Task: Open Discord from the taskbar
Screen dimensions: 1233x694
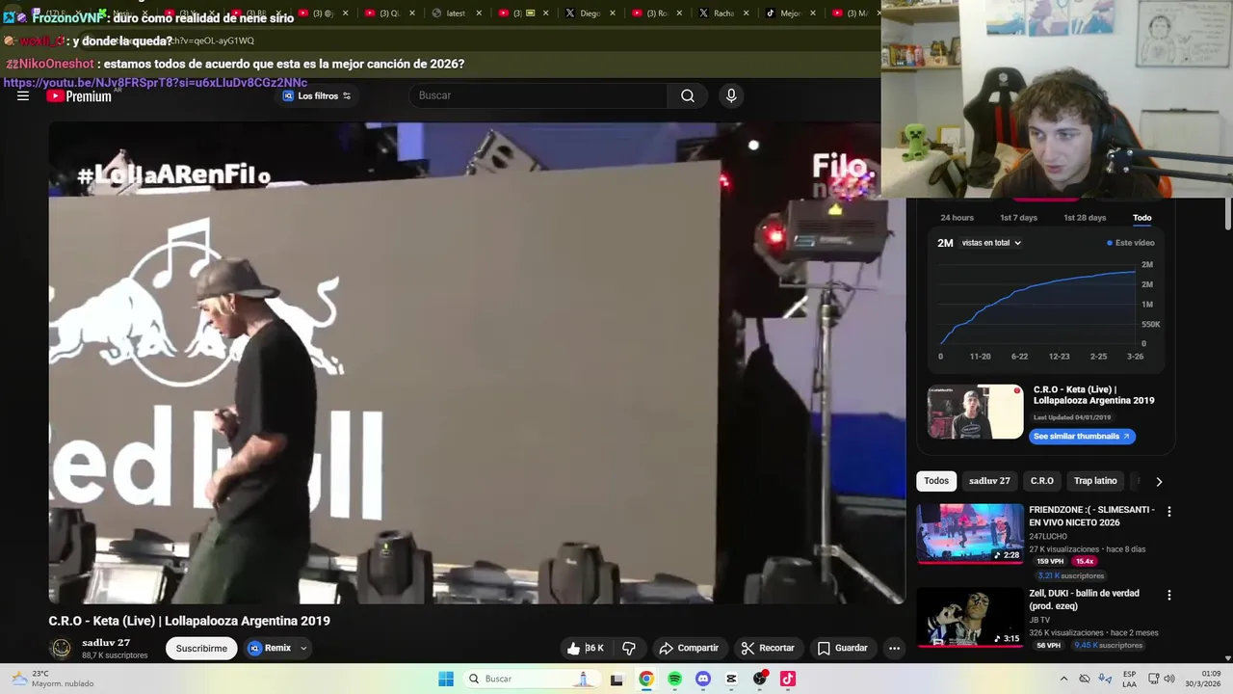Action: (x=703, y=679)
